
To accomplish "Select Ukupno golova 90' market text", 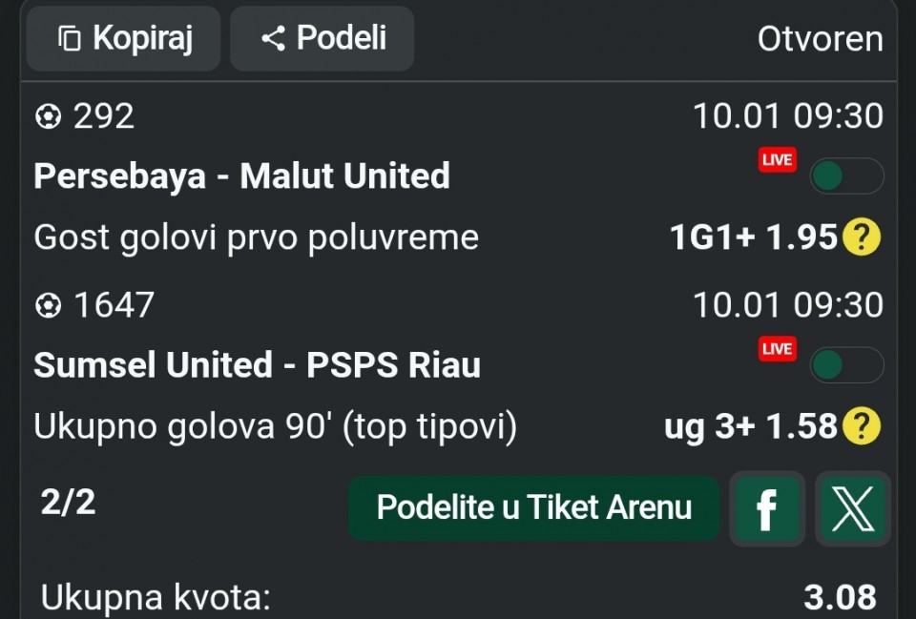I will point(275,426).
